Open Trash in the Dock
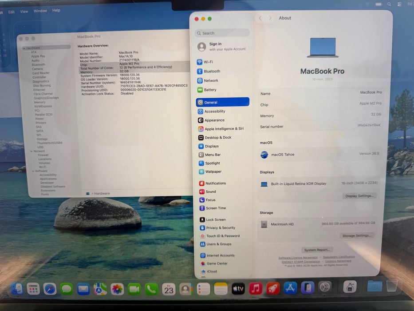 [x=392, y=286]
